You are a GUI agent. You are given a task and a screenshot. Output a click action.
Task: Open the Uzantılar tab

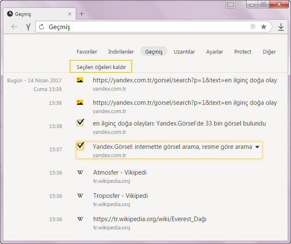pyautogui.click(x=184, y=52)
